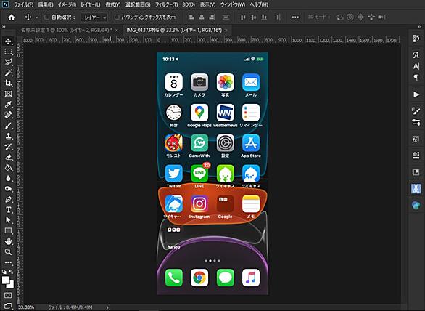Expand the right panel dock double-arrow
The image size is (425, 311).
(420, 27)
